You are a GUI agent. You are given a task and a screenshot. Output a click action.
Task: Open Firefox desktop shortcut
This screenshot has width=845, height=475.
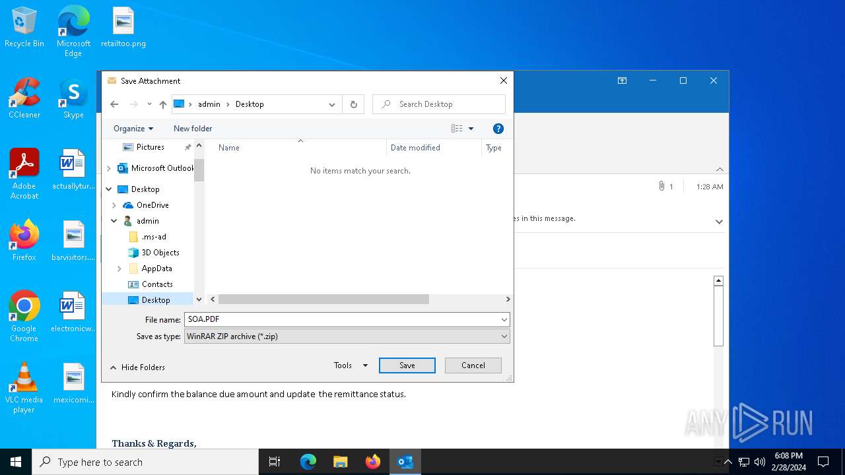tap(24, 241)
